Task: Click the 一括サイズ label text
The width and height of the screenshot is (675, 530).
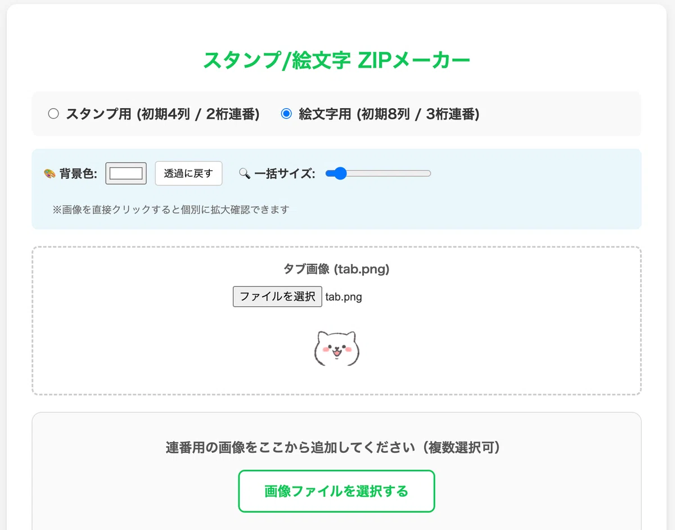Action: point(284,174)
